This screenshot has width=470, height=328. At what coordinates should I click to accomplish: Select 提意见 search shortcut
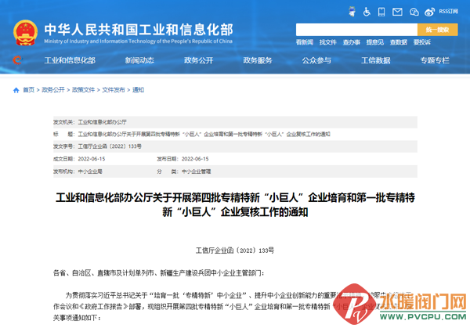375,42
